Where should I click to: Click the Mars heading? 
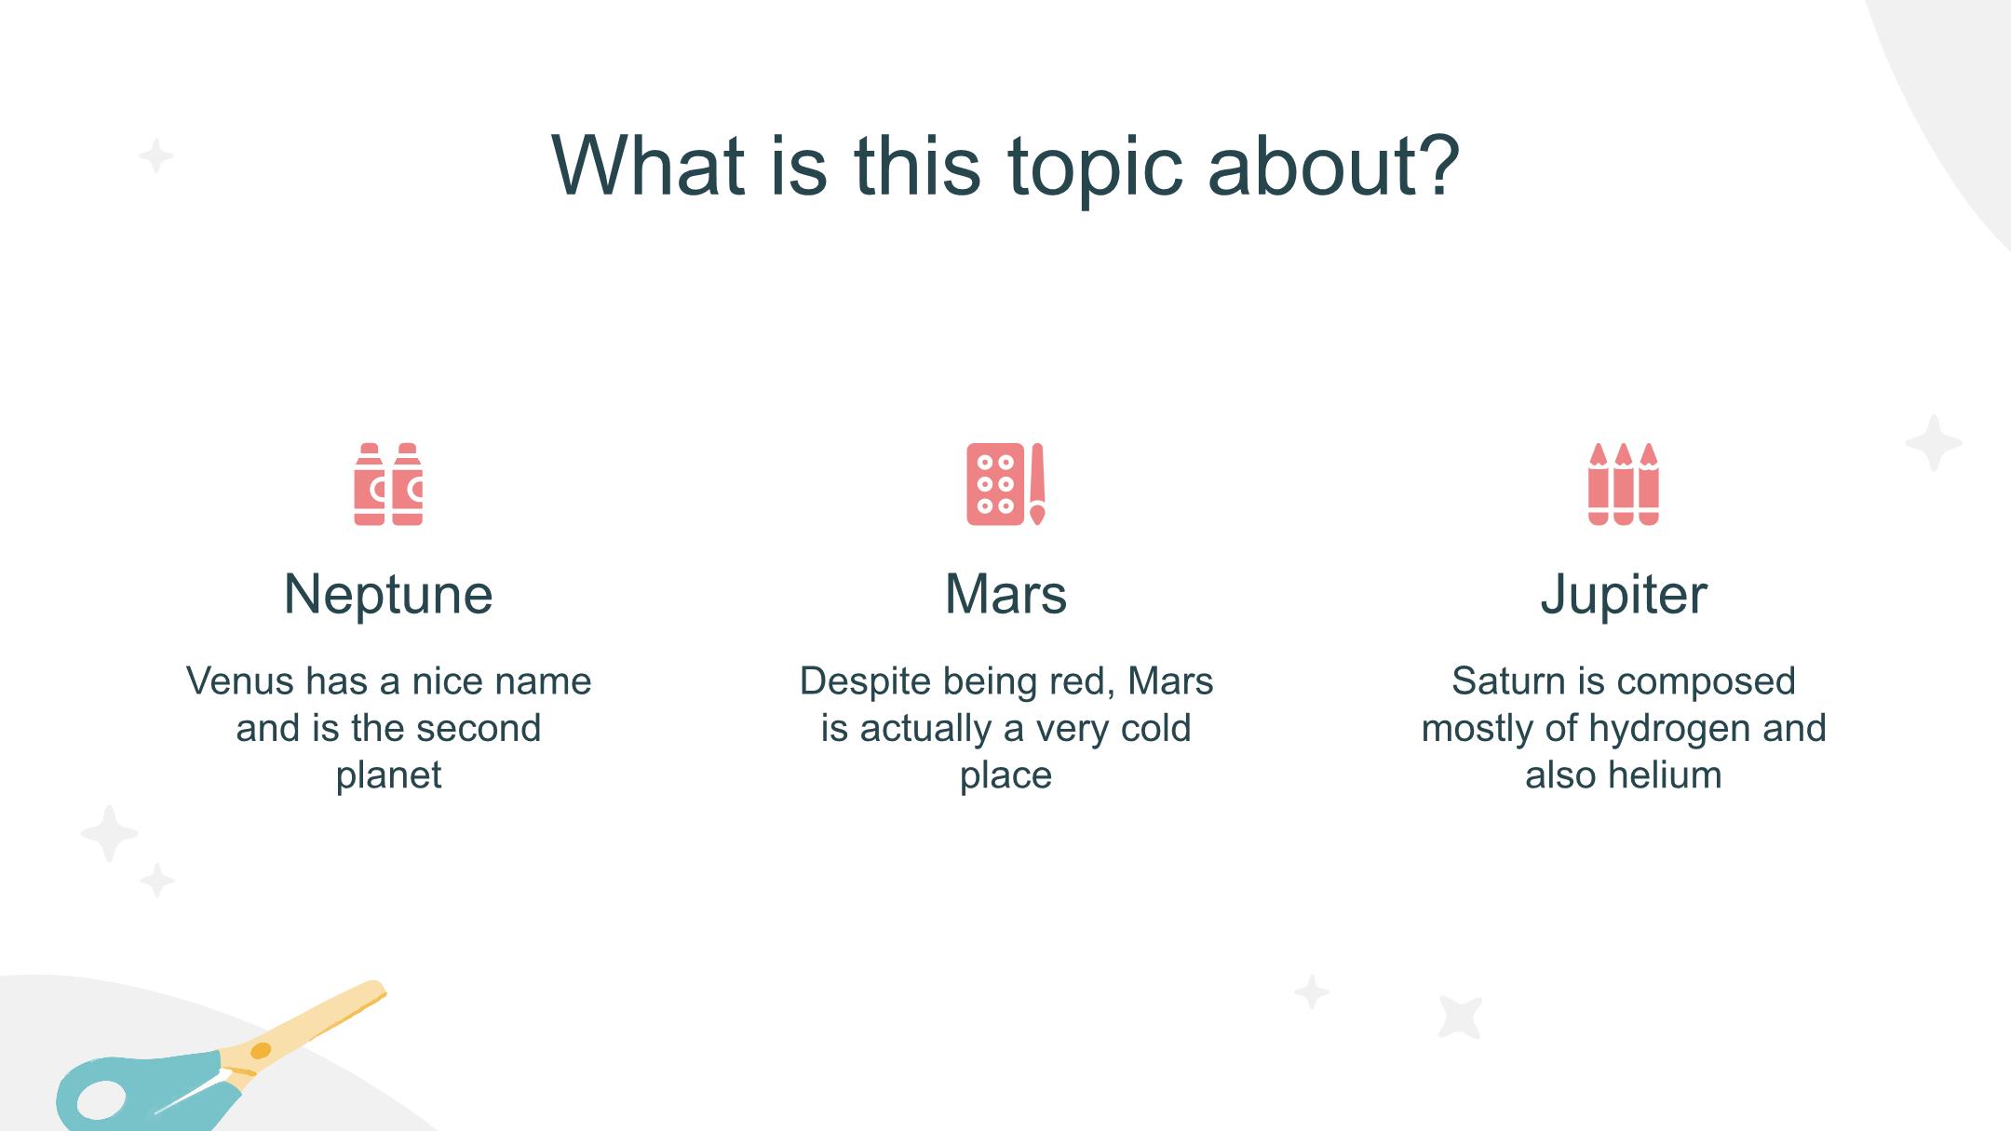tap(1005, 594)
